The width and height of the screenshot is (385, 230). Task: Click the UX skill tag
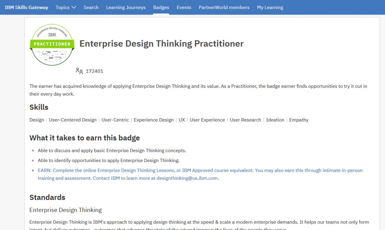tap(182, 120)
